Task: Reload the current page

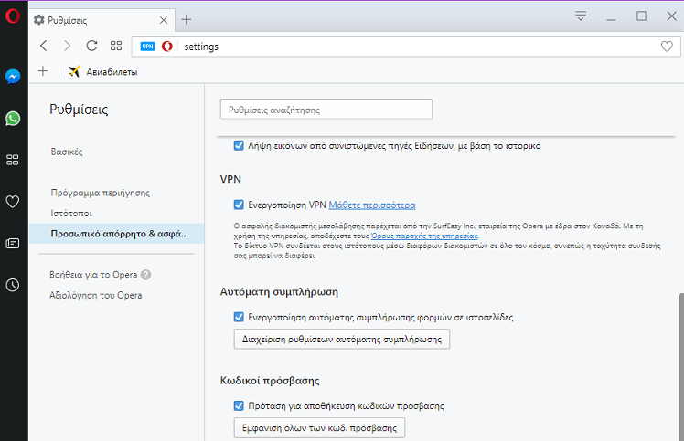Action: point(91,46)
